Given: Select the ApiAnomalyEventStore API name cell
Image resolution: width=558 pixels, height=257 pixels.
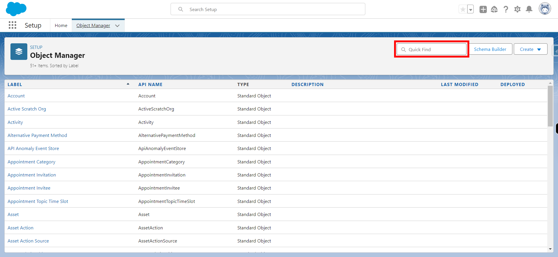Looking at the screenshot, I should (x=162, y=149).
